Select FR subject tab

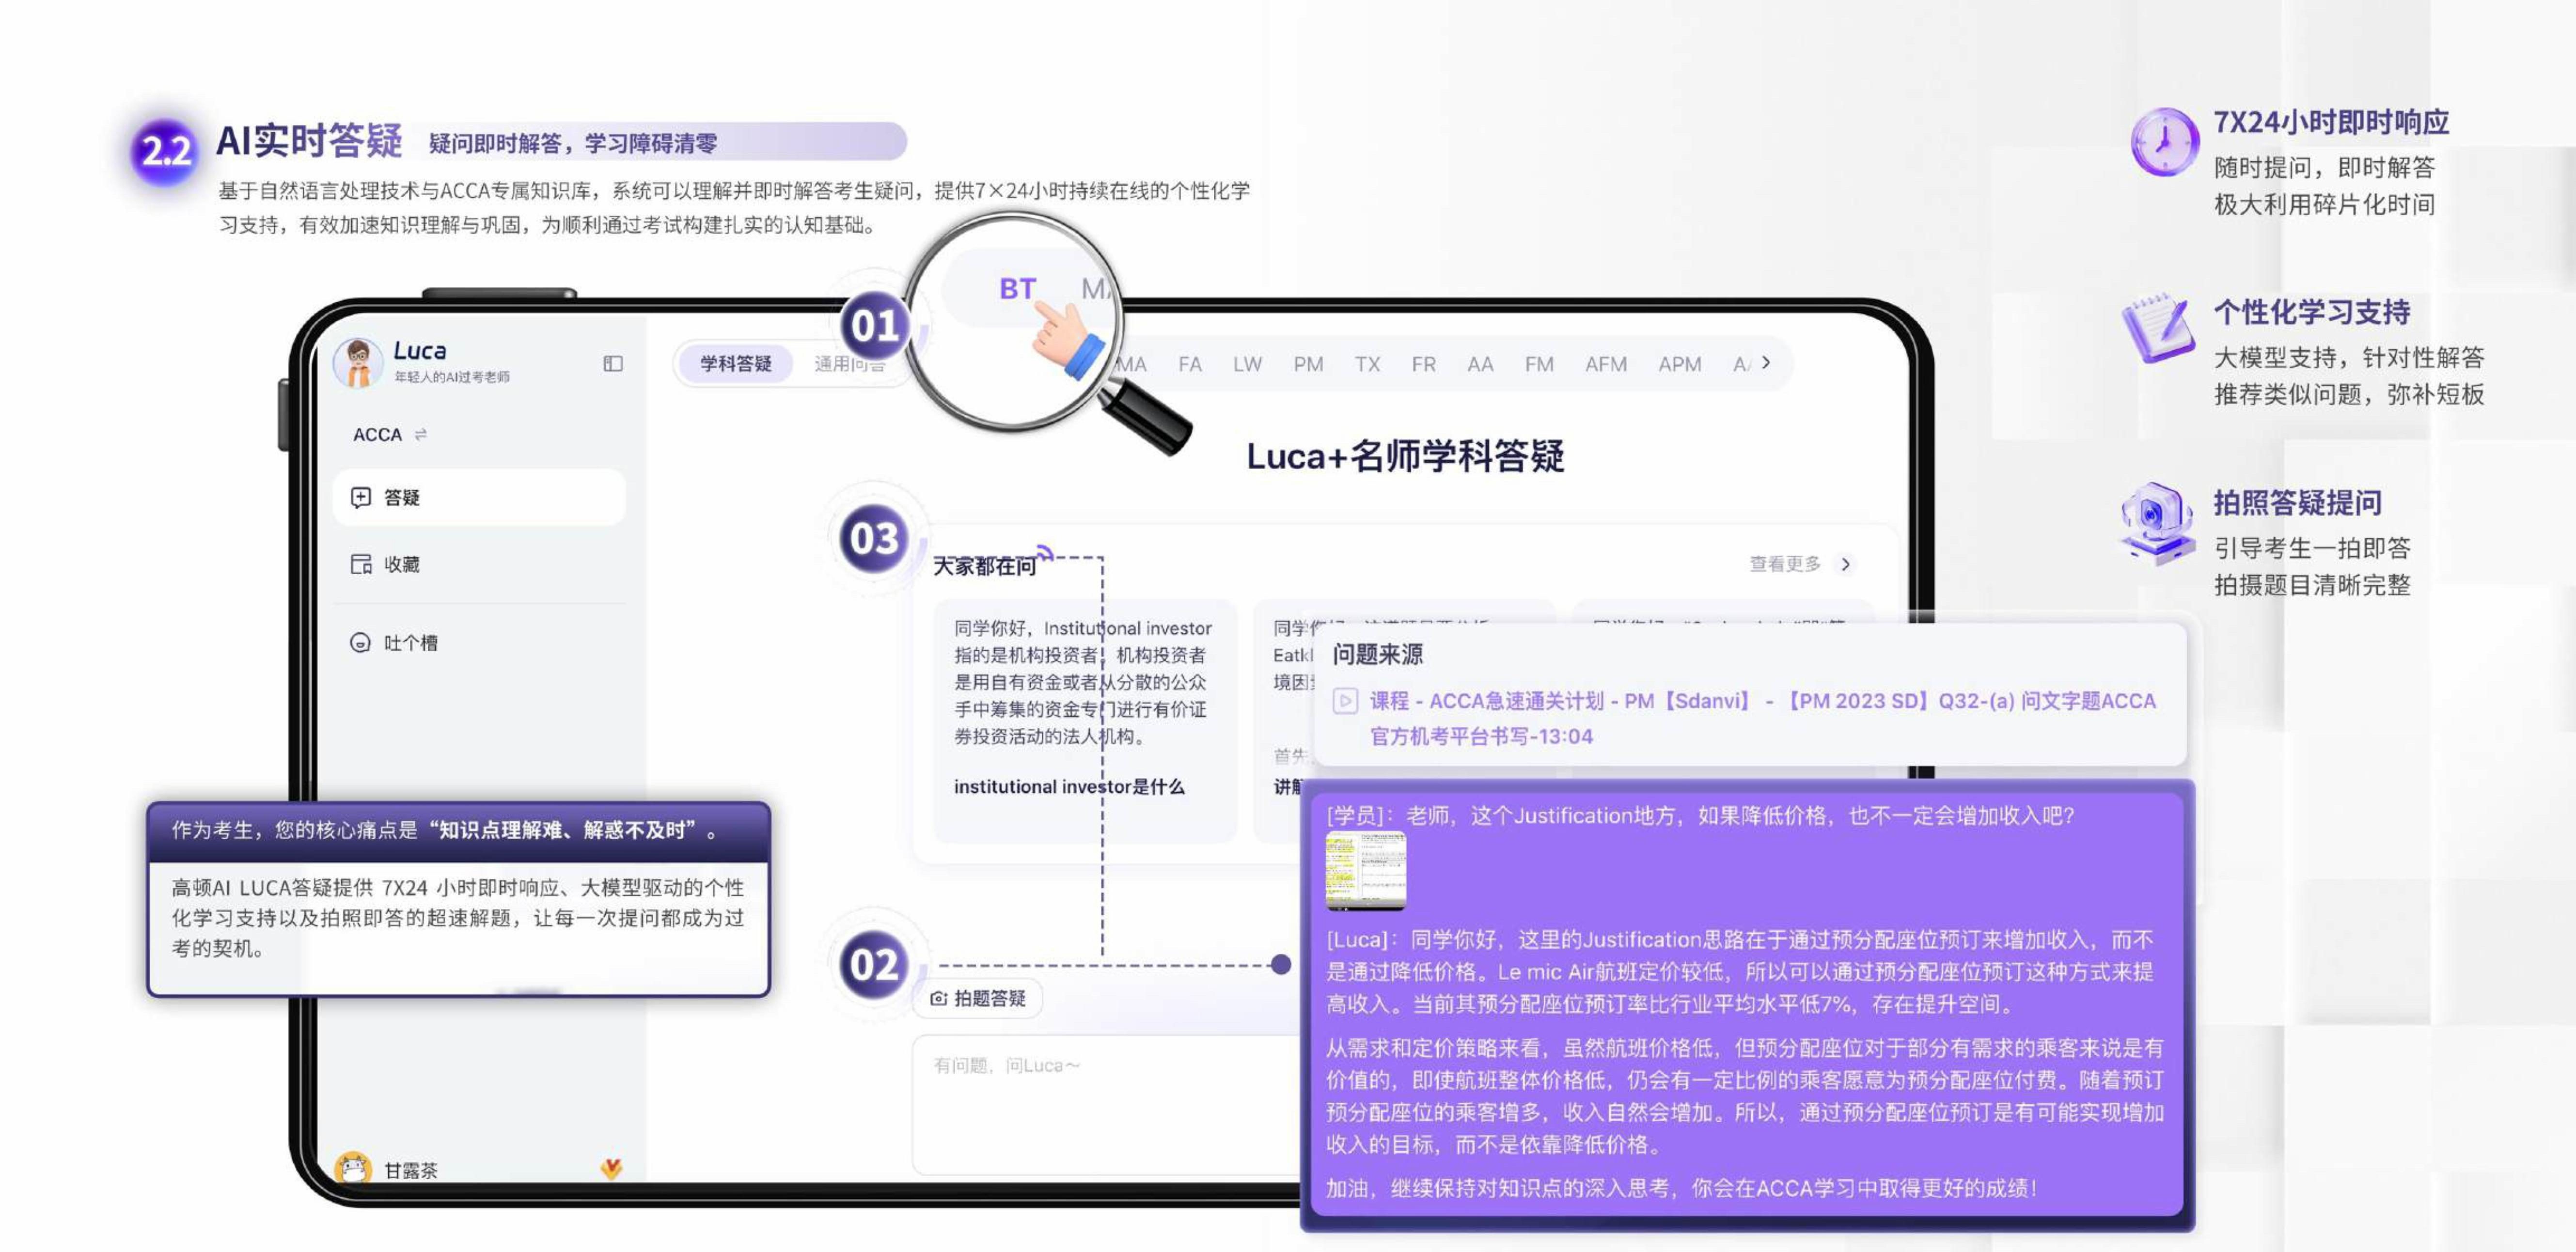coord(1423,364)
